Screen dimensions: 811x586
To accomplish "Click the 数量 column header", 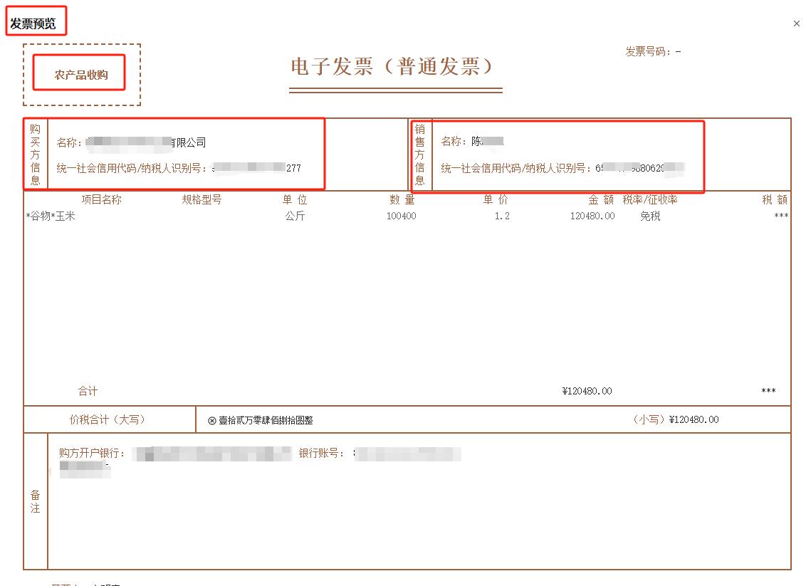I will tap(402, 199).
